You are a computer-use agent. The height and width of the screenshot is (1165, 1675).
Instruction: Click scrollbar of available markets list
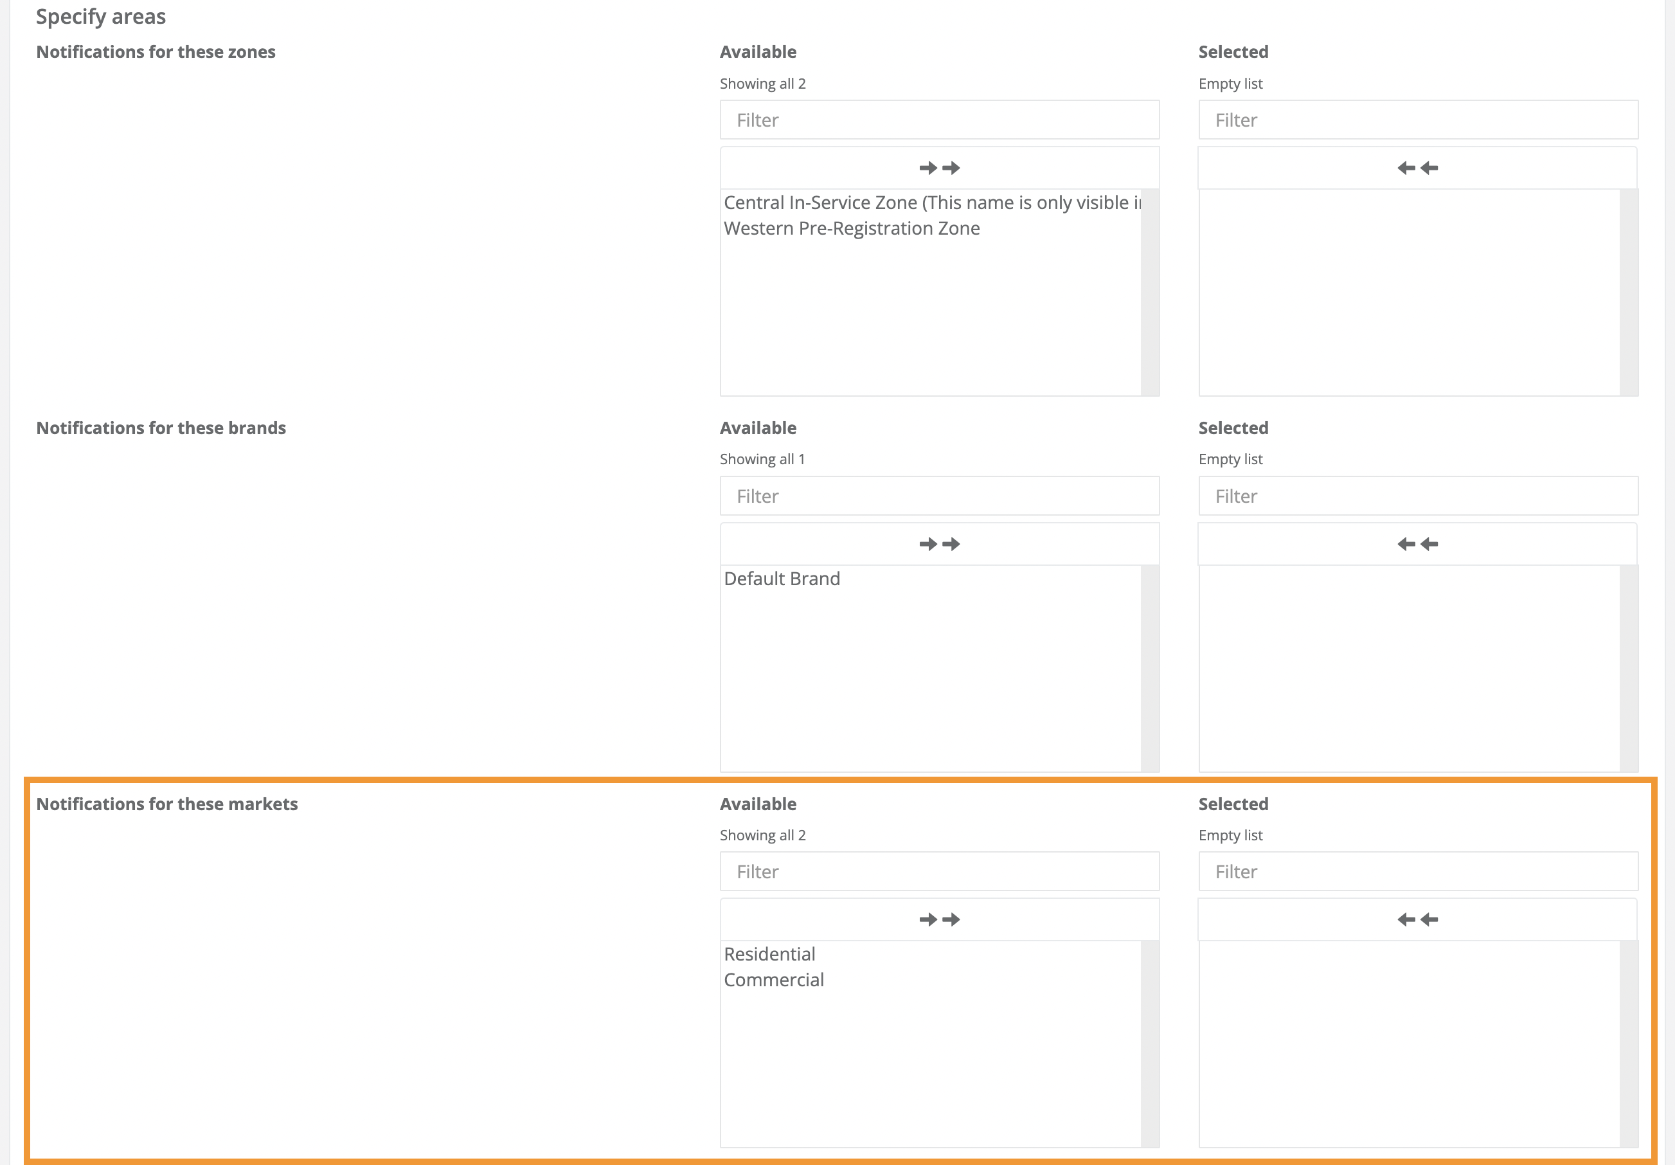click(x=1150, y=1044)
